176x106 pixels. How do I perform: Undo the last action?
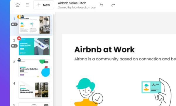[x=101, y=5]
